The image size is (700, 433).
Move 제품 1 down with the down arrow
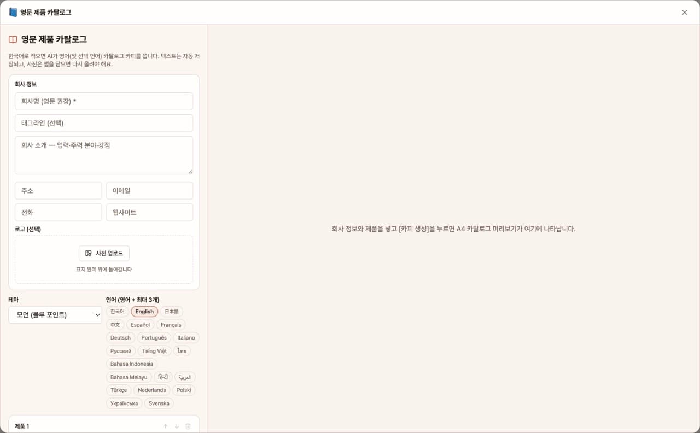[177, 426]
